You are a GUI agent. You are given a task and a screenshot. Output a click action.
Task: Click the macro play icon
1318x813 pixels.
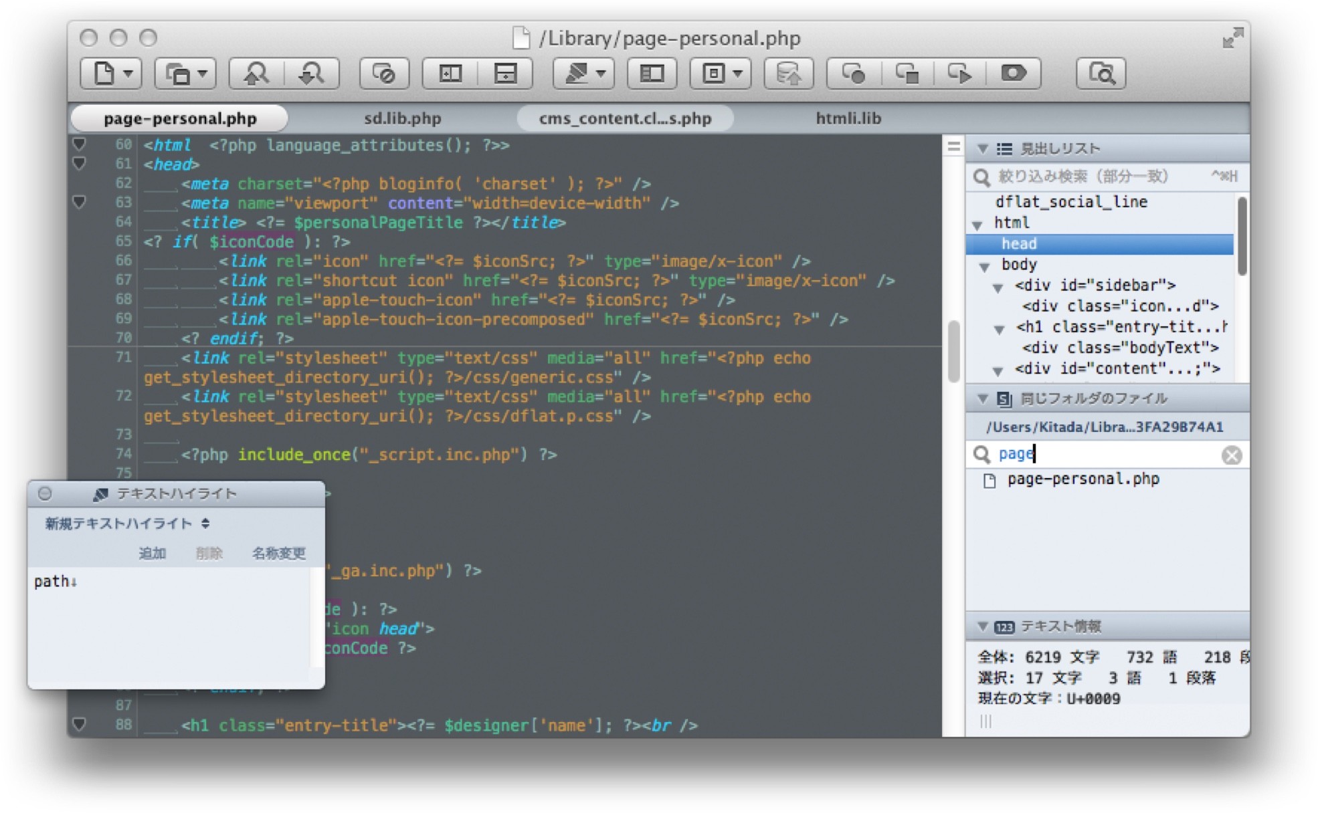(960, 74)
